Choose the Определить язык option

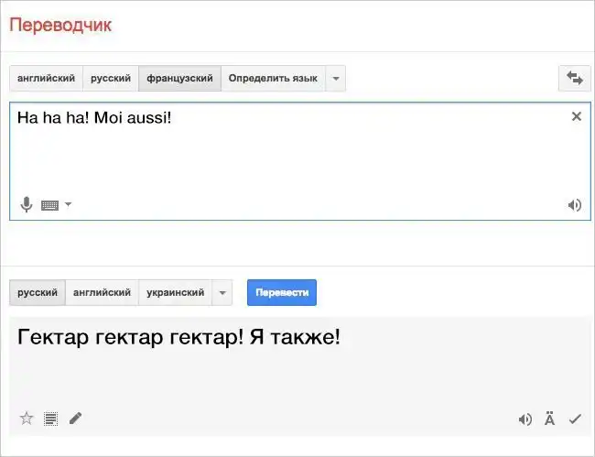tap(272, 79)
